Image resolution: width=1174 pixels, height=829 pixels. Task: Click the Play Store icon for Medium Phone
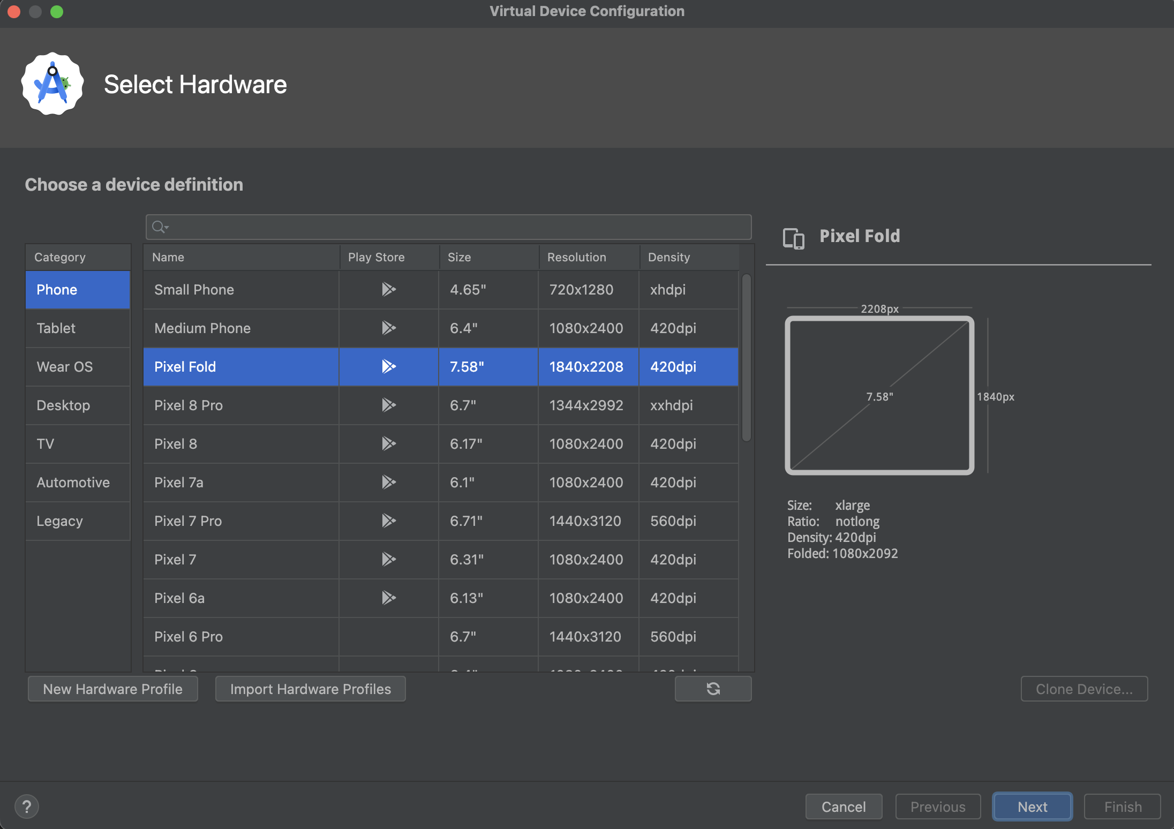[387, 327]
